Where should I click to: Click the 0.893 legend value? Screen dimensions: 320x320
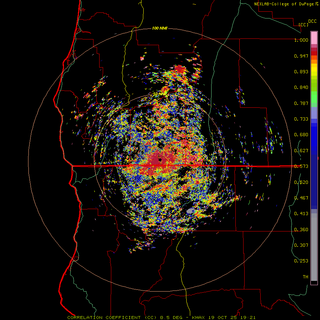tap(301, 71)
